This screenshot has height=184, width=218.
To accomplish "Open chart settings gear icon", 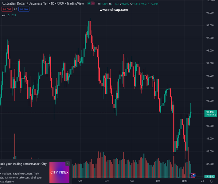I will point(211,181).
